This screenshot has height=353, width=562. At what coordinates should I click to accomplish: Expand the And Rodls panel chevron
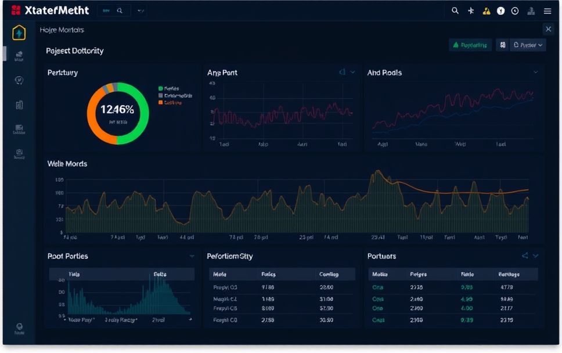(x=535, y=72)
